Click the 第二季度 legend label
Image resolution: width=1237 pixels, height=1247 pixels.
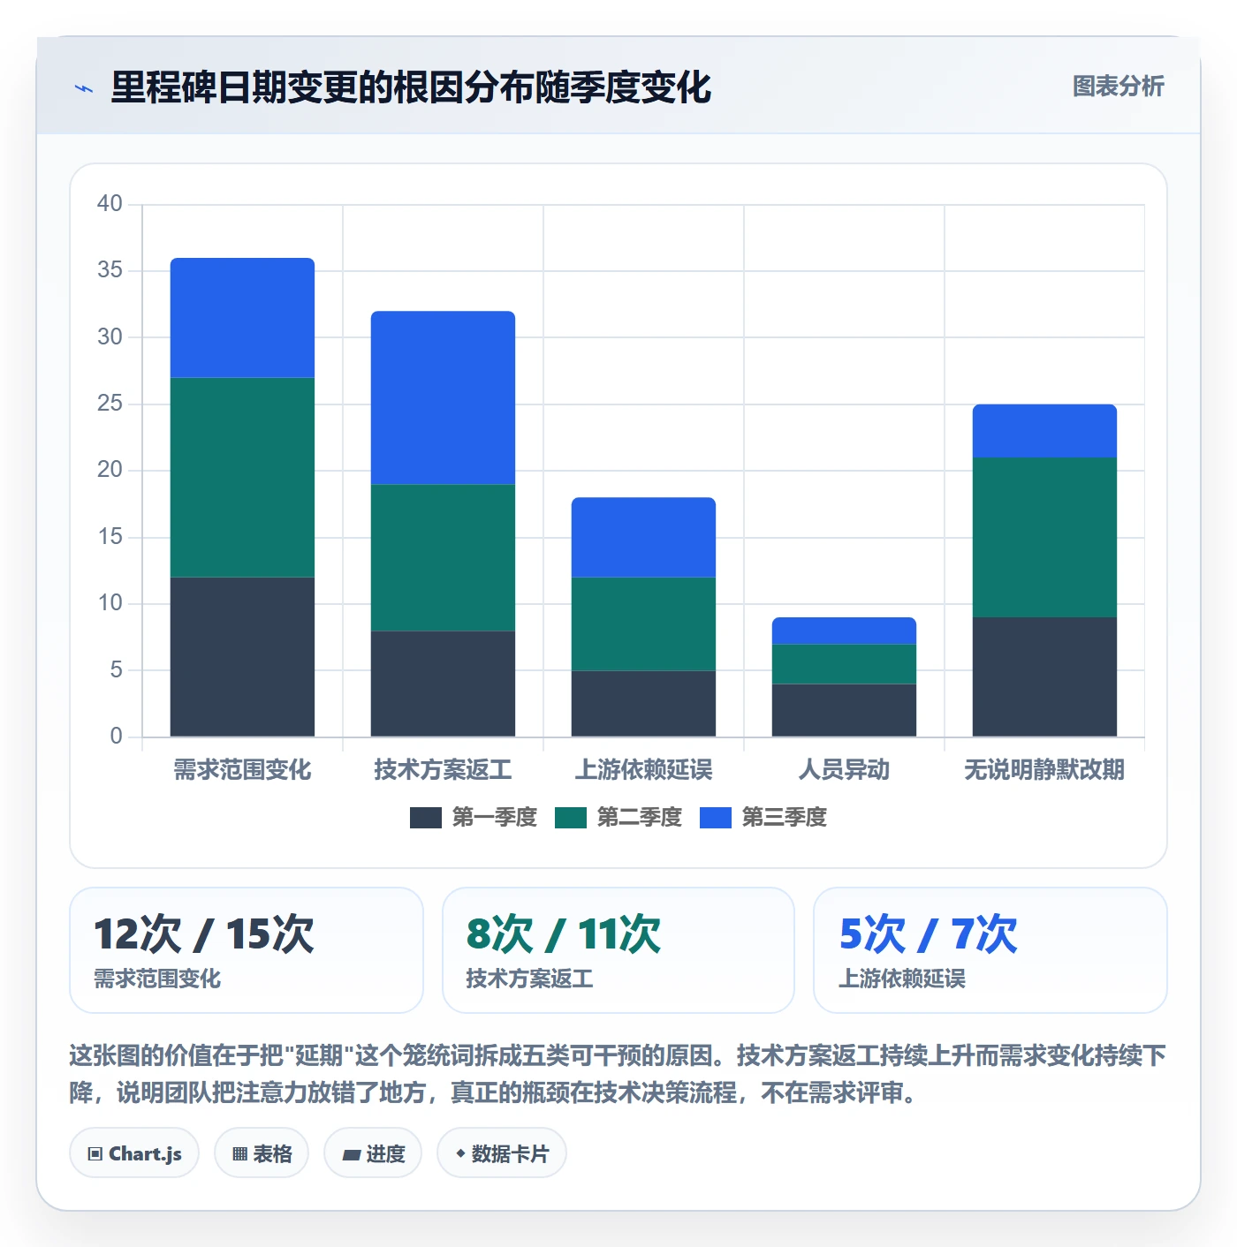point(640,818)
